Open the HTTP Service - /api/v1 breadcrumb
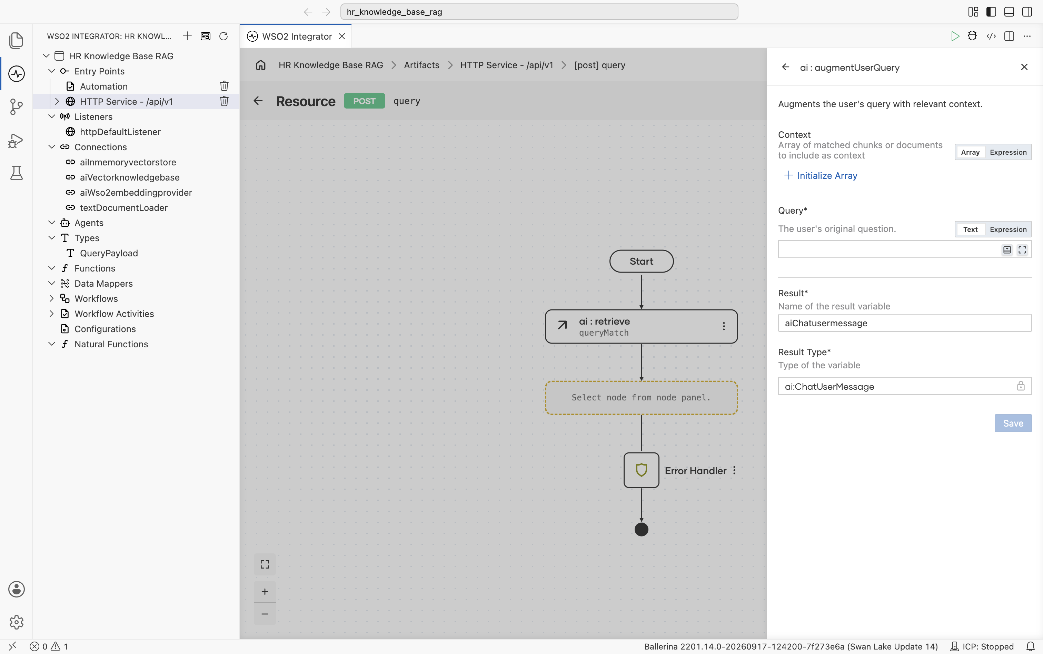 pos(507,65)
